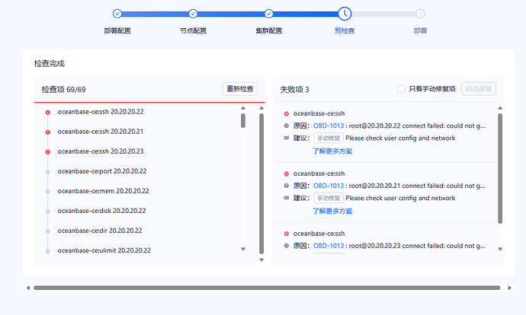Open 了解更多方案 link in second failed item
This screenshot has width=526, height=315.
coord(332,212)
